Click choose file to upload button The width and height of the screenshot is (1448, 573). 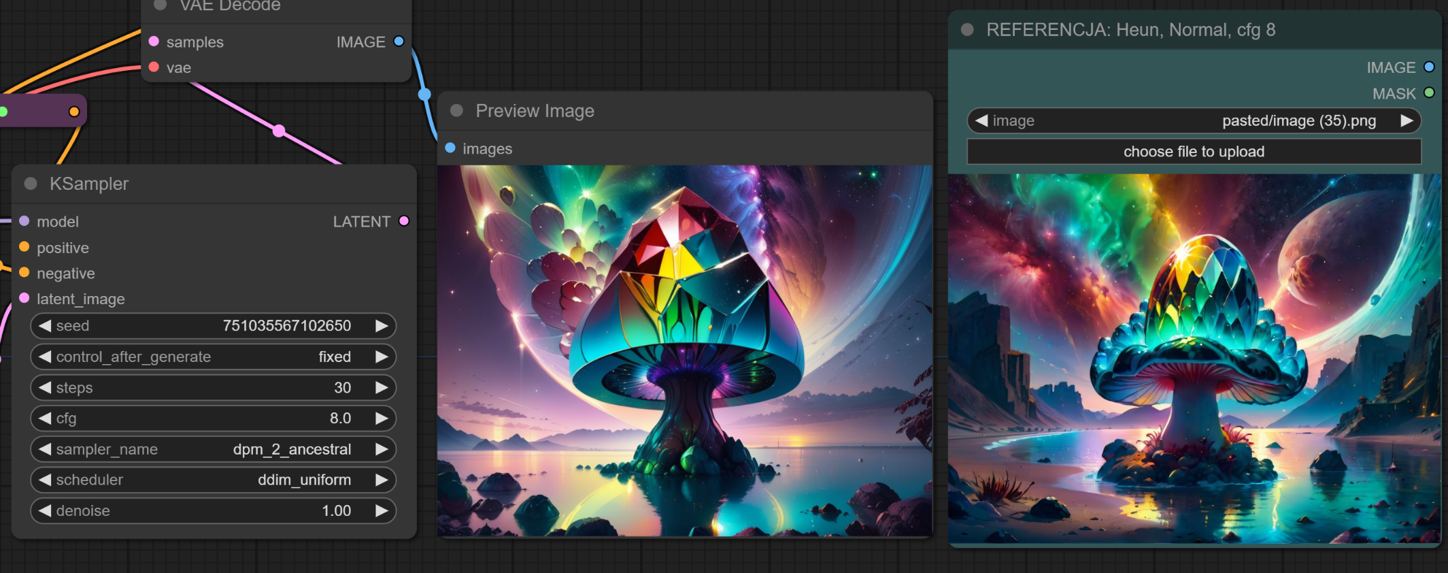tap(1194, 152)
